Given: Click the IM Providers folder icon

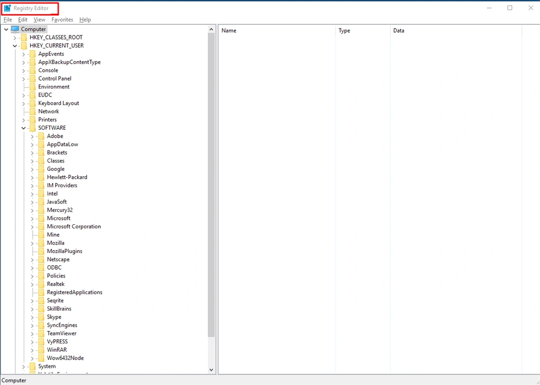Looking at the screenshot, I should click(41, 185).
